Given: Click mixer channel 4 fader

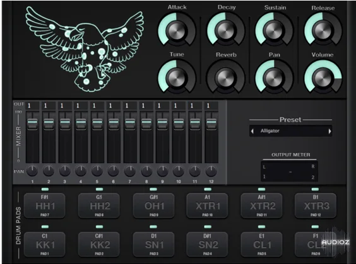Looking at the screenshot, I should tap(81, 123).
